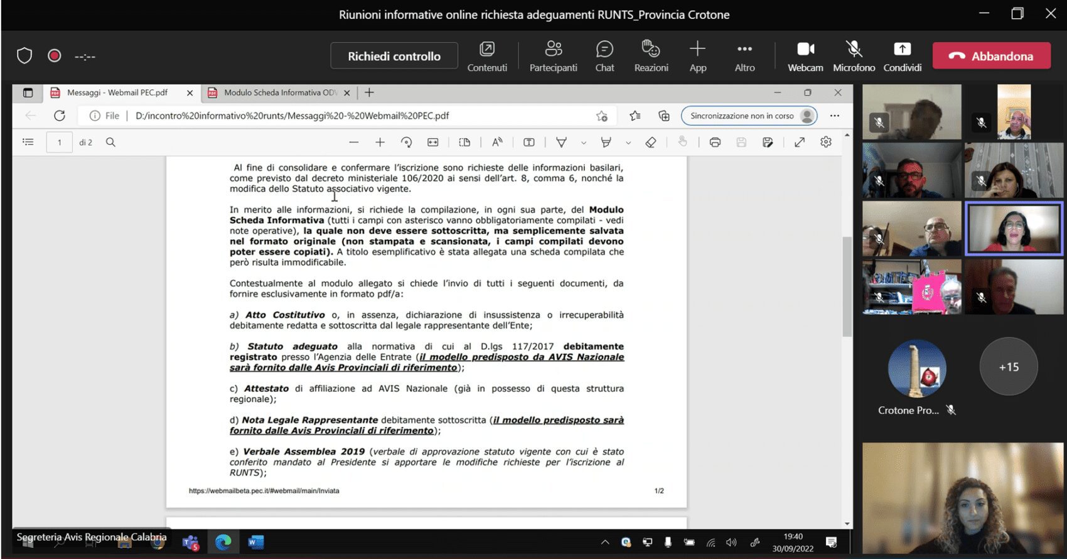Toggle the Webcam on or off

click(x=805, y=57)
